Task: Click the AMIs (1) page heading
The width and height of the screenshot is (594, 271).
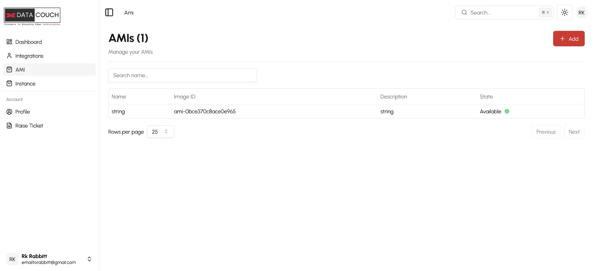Action: [128, 38]
